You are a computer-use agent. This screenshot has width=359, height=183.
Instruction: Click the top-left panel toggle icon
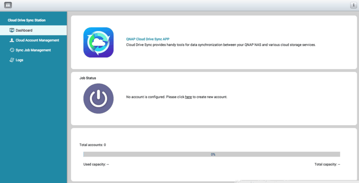pos(8,5)
